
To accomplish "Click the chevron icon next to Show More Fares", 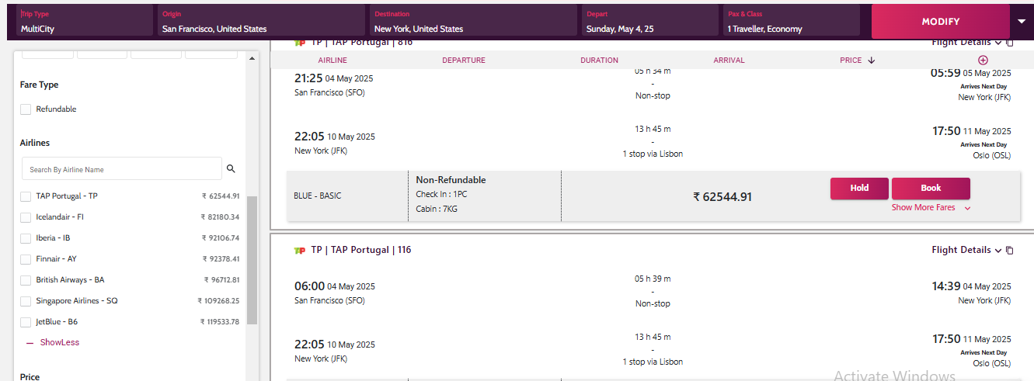I will [967, 208].
